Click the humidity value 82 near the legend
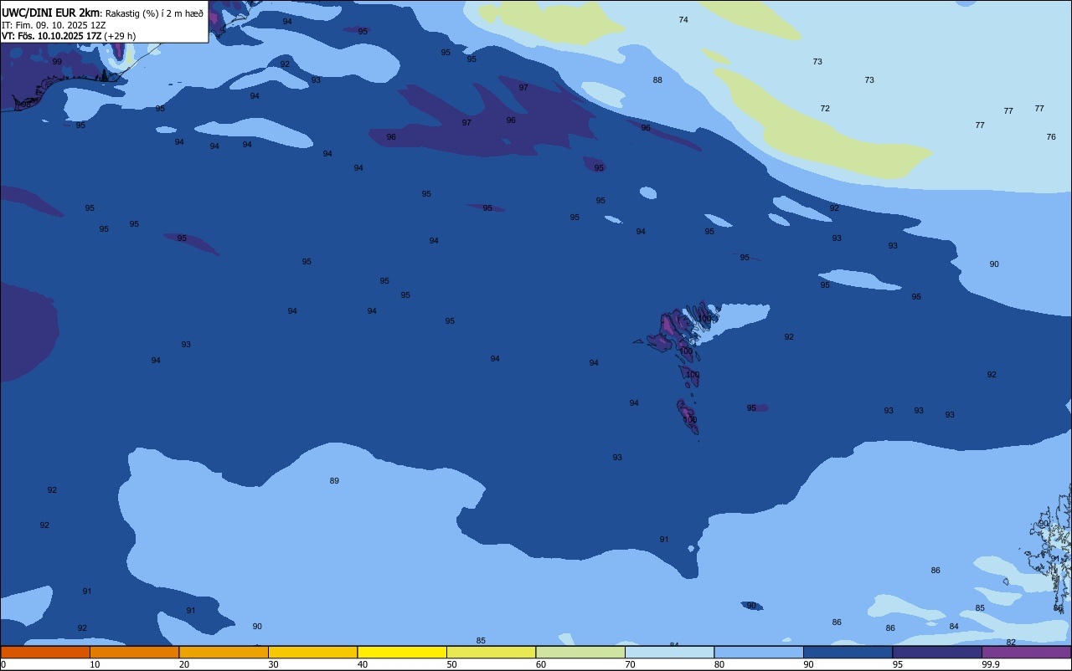The image size is (1072, 671). [x=1011, y=643]
